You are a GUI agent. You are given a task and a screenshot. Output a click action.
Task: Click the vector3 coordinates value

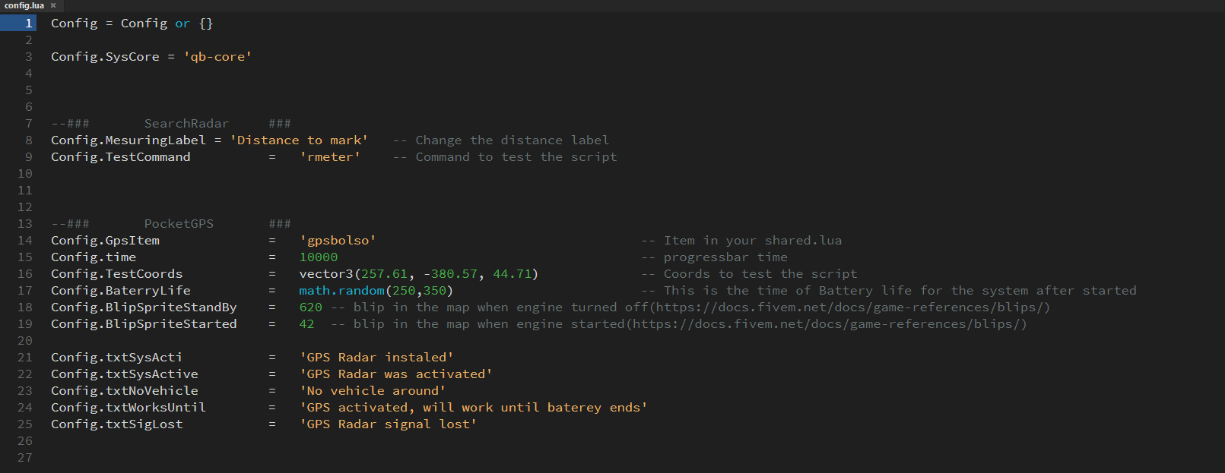(419, 273)
